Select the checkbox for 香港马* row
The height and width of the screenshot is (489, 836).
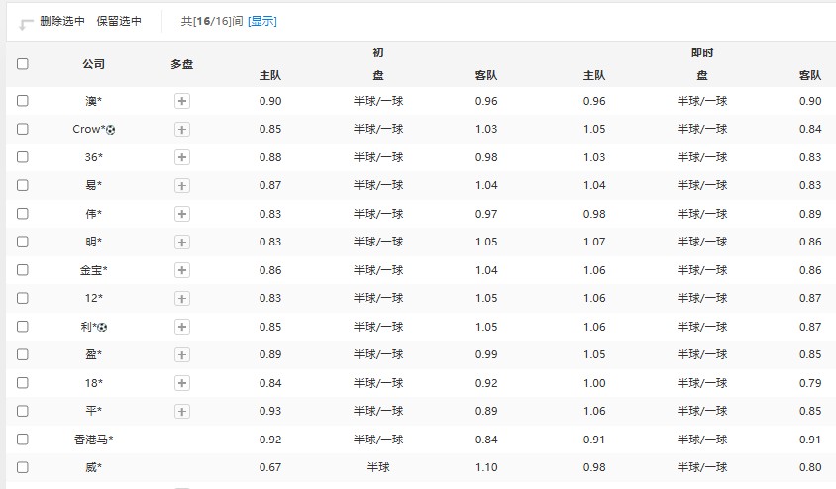[23, 440]
